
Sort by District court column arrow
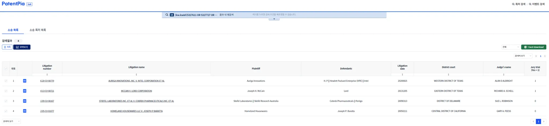point(448,75)
